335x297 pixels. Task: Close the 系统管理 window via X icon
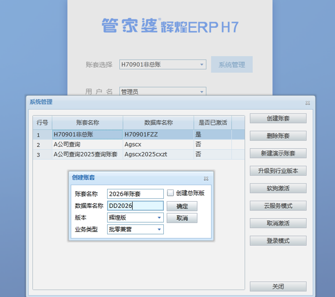pyautogui.click(x=308, y=103)
